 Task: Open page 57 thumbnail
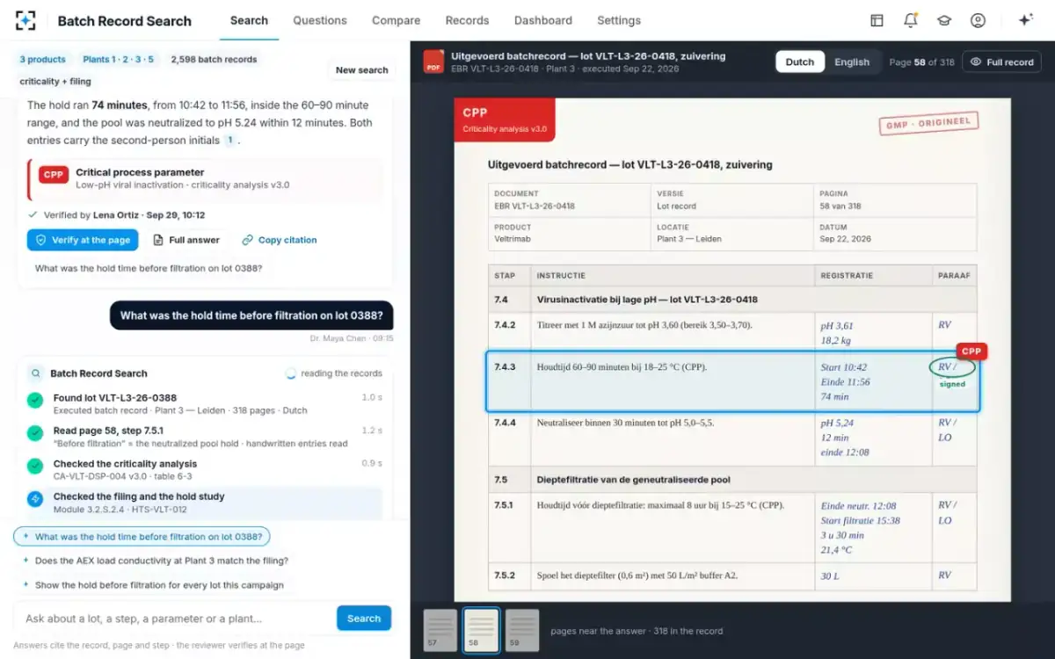pos(440,631)
